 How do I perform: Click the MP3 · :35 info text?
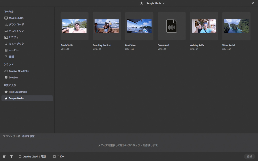coord(162,49)
